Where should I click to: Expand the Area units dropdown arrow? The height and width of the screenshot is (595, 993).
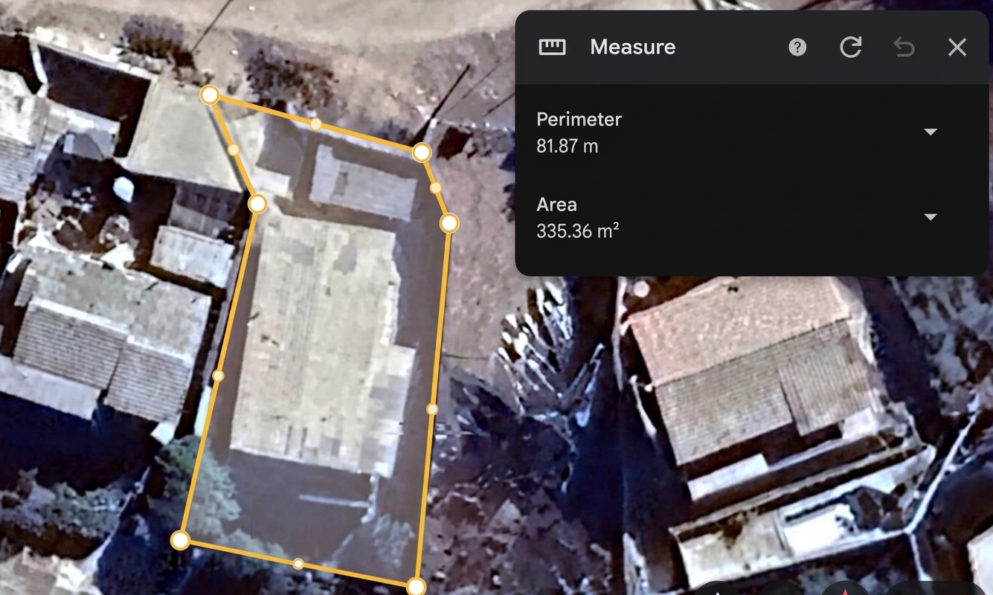click(x=930, y=217)
